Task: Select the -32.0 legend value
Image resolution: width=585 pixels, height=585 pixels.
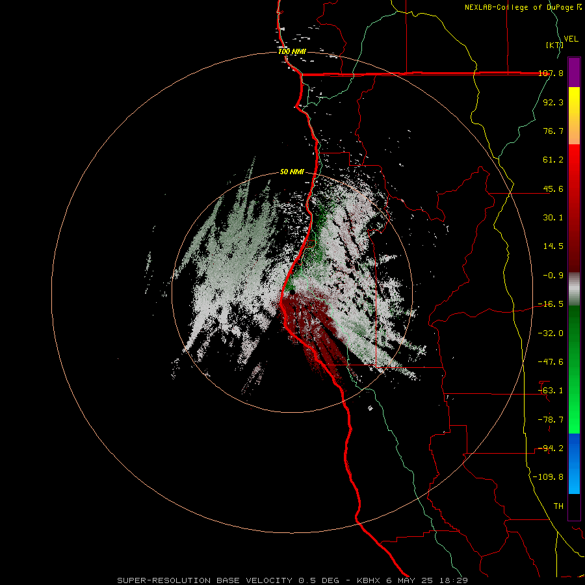Action: (x=551, y=333)
